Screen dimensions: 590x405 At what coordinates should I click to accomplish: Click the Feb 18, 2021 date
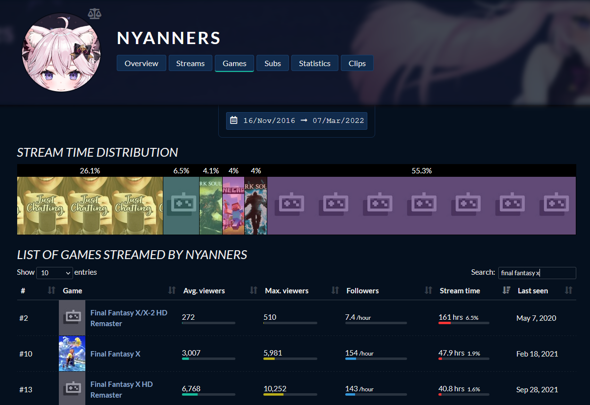[537, 354]
